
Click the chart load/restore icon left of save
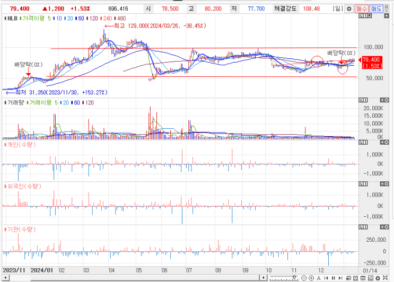point(348,278)
